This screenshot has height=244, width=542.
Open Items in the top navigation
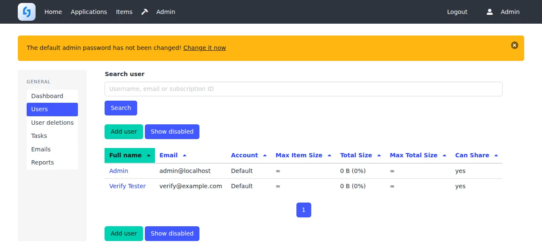pyautogui.click(x=124, y=12)
